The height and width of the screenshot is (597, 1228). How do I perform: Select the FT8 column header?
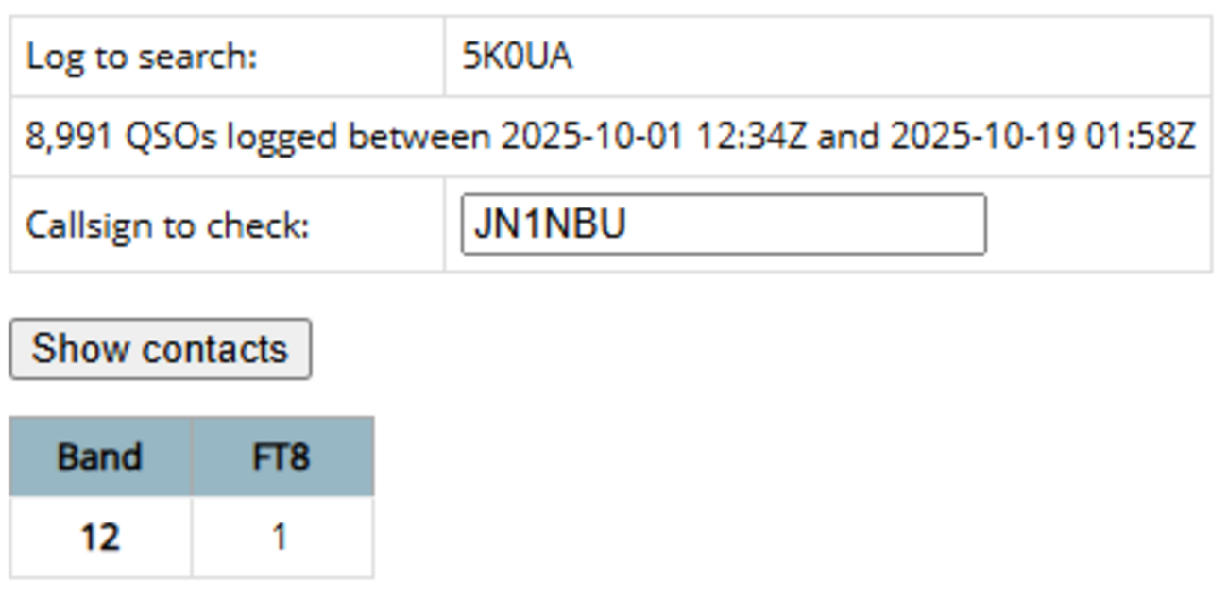281,457
